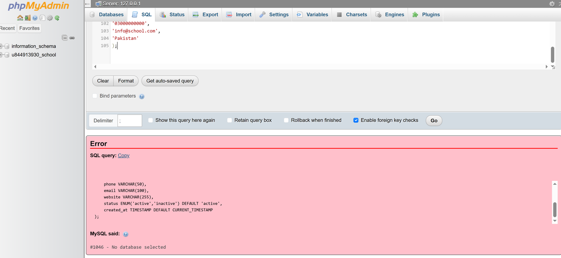
Task: Click the MySQL said help icon
Action: coord(126,234)
